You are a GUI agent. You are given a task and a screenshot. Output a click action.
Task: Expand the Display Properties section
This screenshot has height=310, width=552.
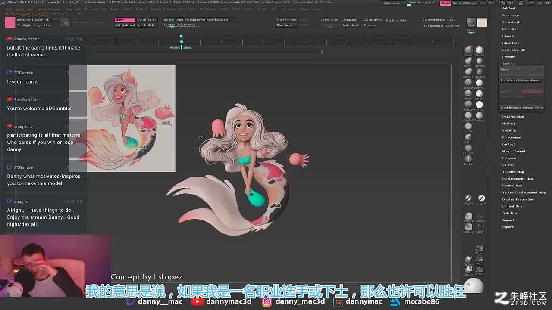(x=517, y=199)
